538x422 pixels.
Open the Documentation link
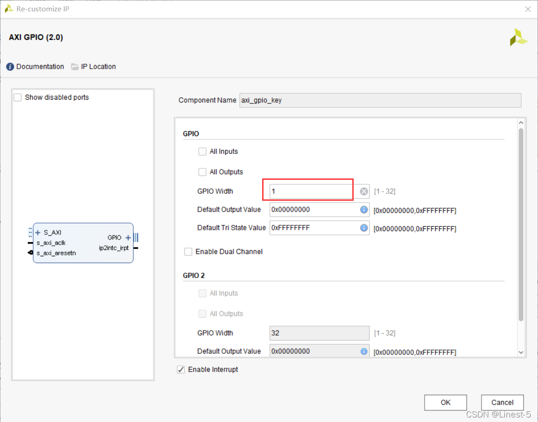click(40, 66)
